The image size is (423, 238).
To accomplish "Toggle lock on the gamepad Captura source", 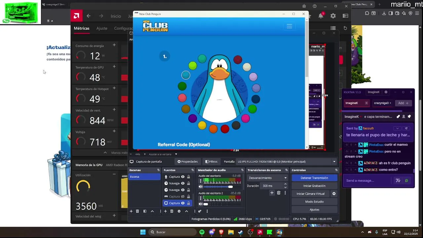I will point(188,197).
